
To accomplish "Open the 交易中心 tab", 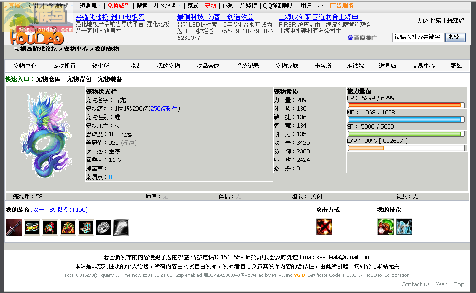I will click(423, 66).
